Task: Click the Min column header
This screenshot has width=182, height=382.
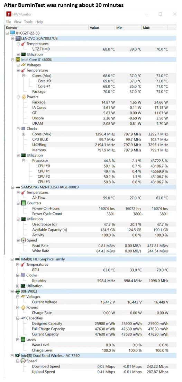Action: tap(129, 28)
